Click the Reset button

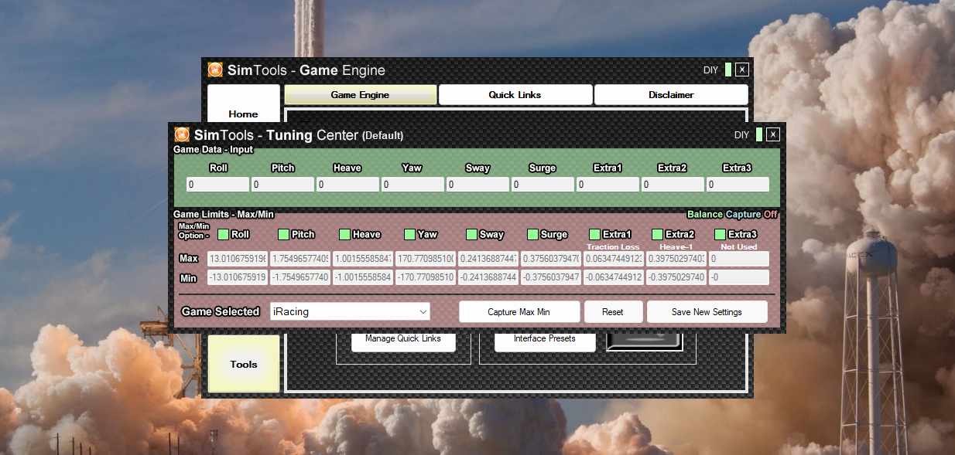(x=613, y=312)
